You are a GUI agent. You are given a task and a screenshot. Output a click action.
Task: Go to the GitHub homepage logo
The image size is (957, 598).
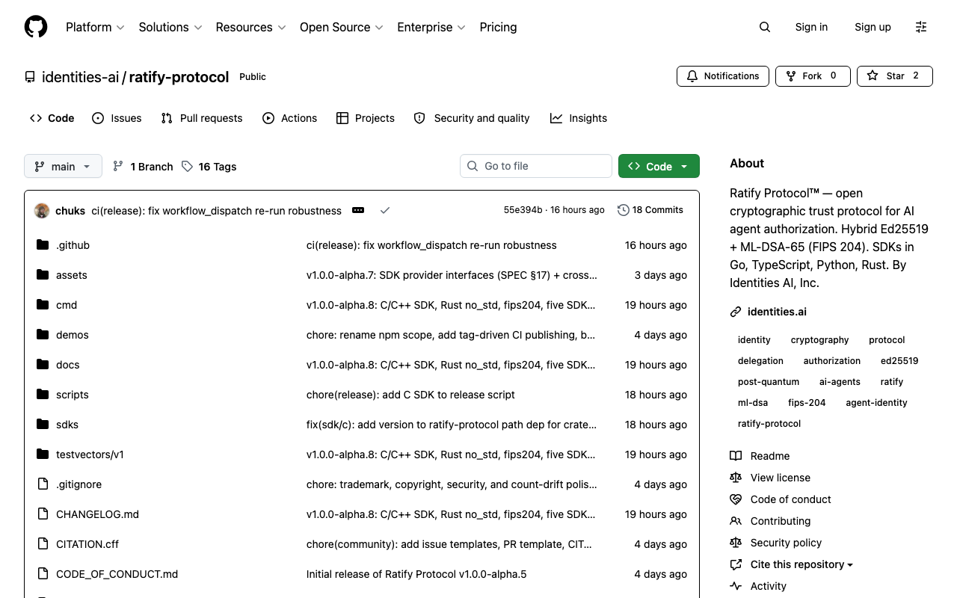[36, 27]
